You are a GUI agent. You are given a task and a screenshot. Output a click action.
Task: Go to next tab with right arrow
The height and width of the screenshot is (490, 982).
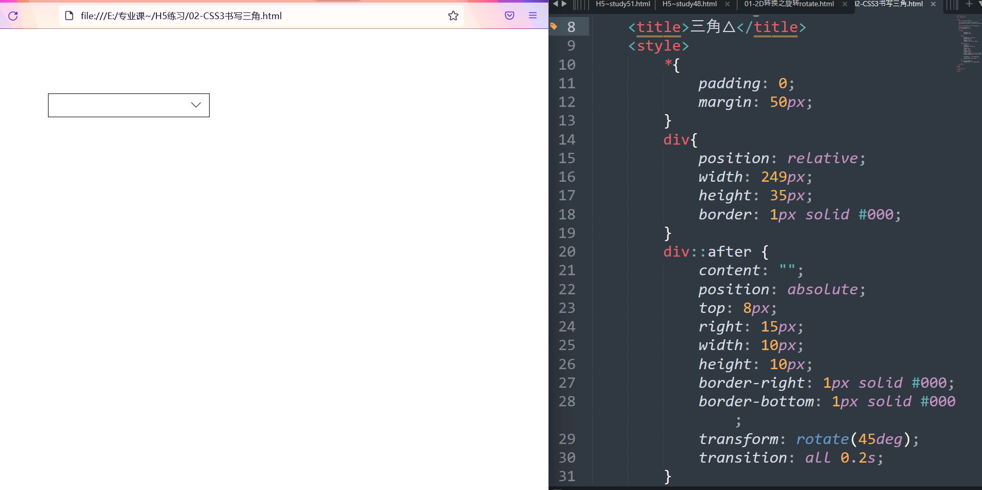564,4
